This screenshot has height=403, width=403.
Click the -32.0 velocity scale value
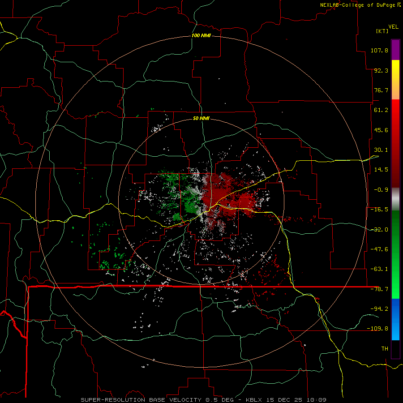point(379,230)
